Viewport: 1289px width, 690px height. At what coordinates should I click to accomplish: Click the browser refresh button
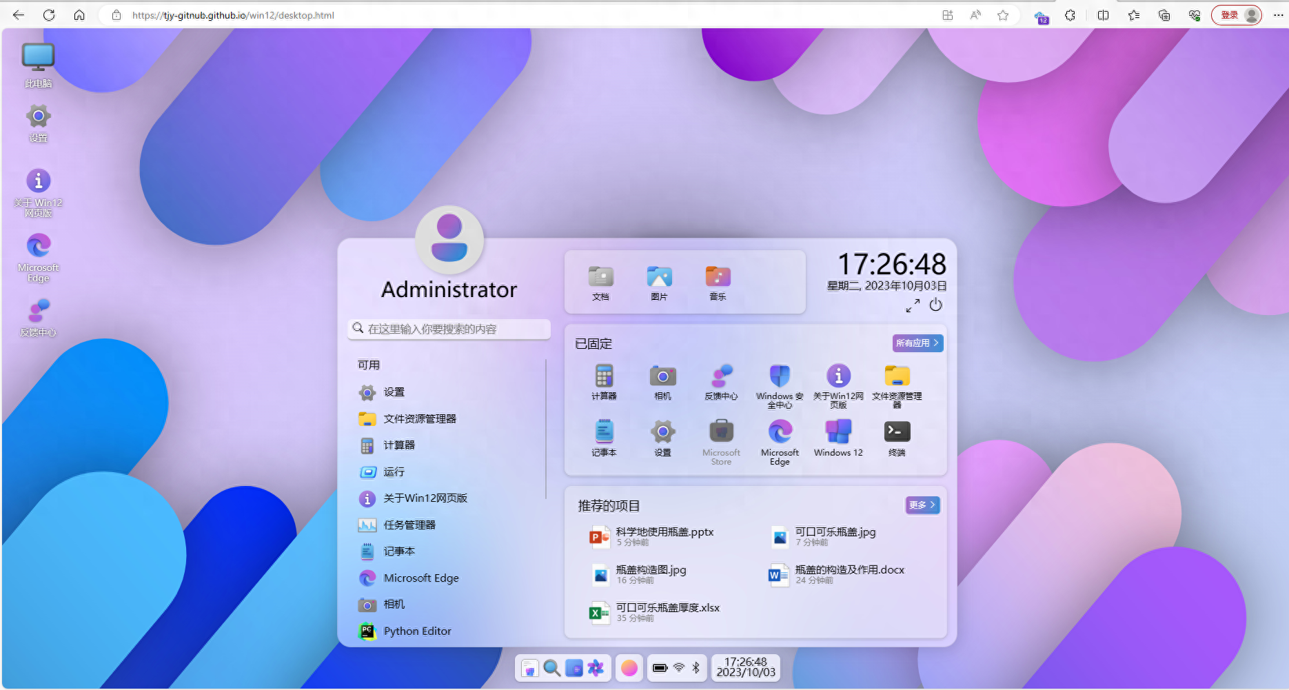pos(49,15)
